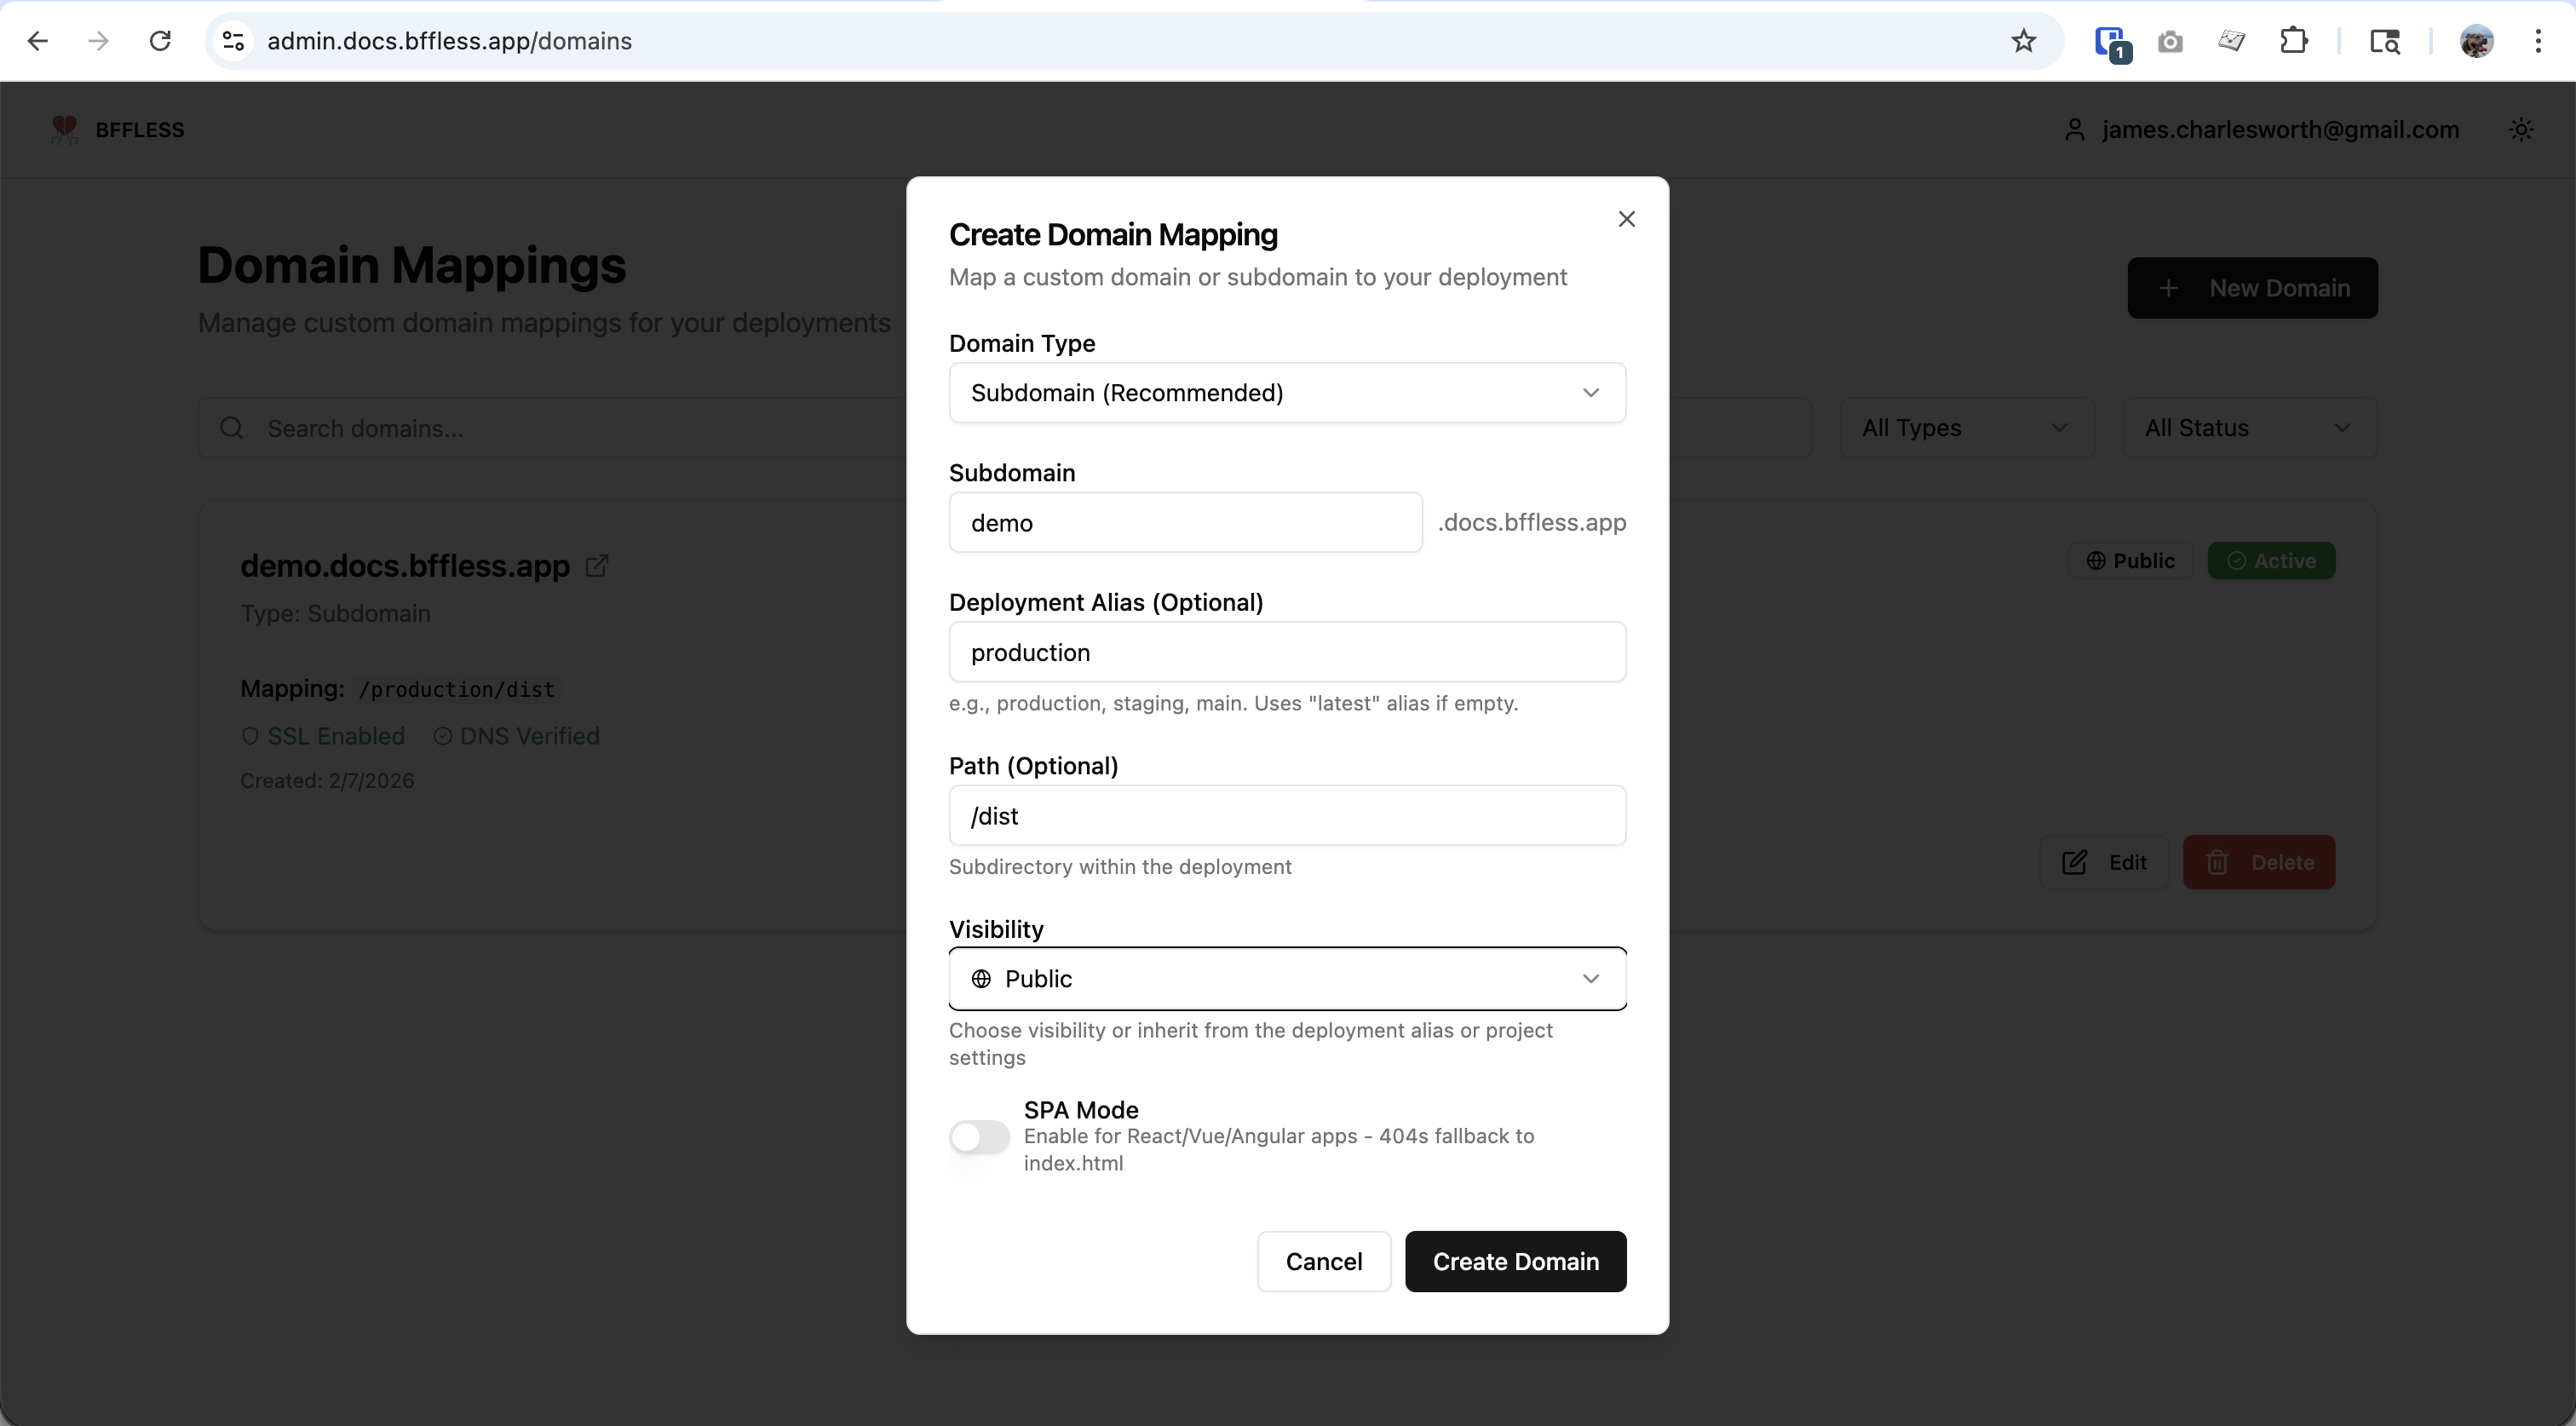
Task: Click the Create Domain button
Action: point(1515,1262)
